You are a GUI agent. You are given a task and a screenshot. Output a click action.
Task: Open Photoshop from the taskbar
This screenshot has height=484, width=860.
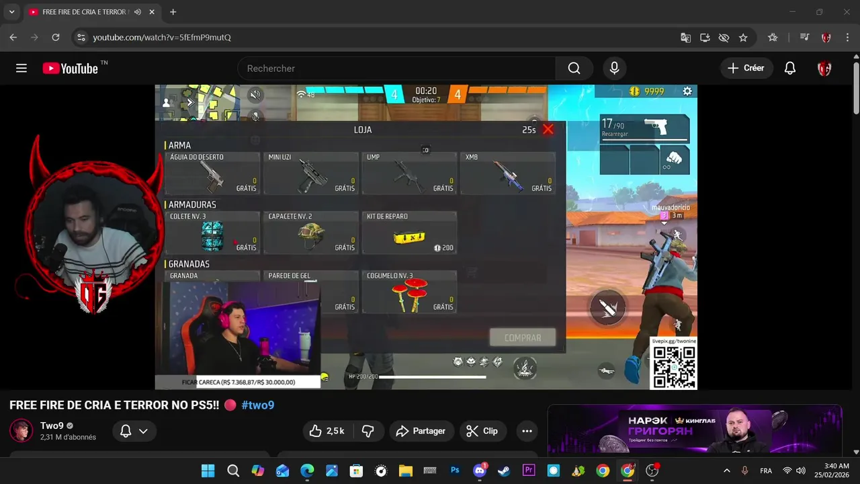(455, 471)
